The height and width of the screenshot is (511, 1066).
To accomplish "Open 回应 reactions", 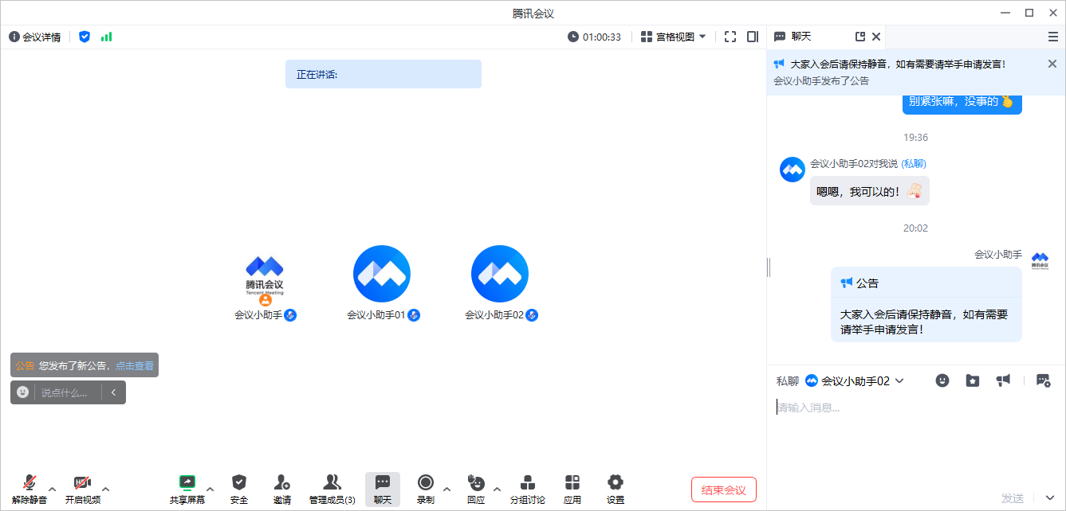I will 476,490.
